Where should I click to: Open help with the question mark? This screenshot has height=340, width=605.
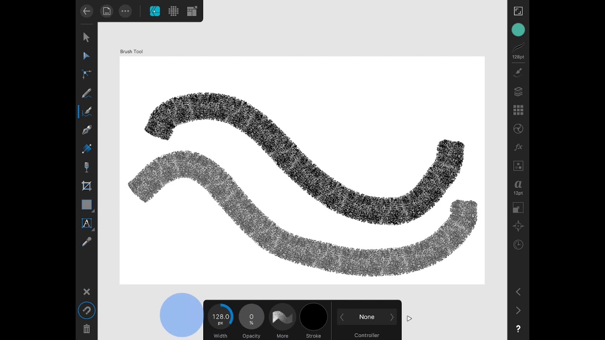click(519, 329)
